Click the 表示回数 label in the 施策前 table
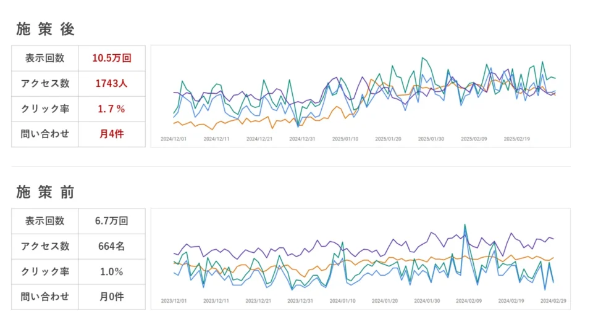 click(x=45, y=221)
